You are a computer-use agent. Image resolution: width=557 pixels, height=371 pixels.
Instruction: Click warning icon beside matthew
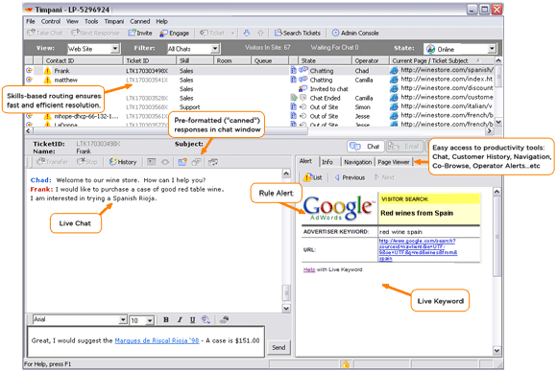[47, 80]
